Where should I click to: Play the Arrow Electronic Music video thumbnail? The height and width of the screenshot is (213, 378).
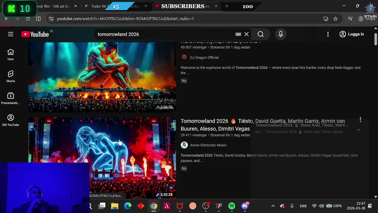click(102, 158)
